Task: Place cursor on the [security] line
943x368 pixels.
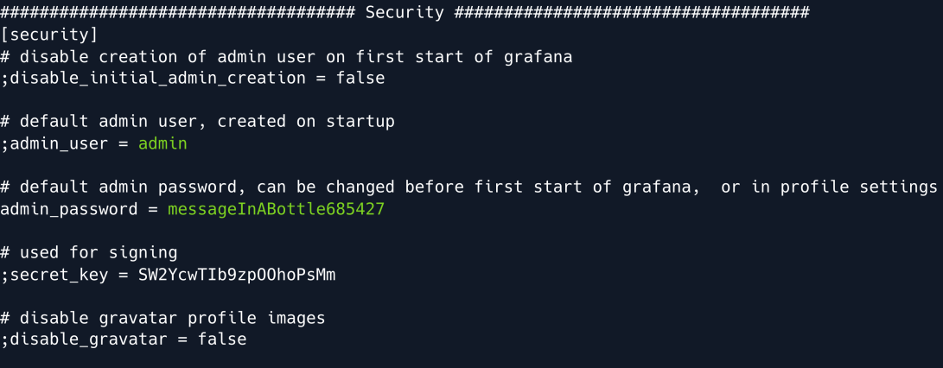Action: 49,35
